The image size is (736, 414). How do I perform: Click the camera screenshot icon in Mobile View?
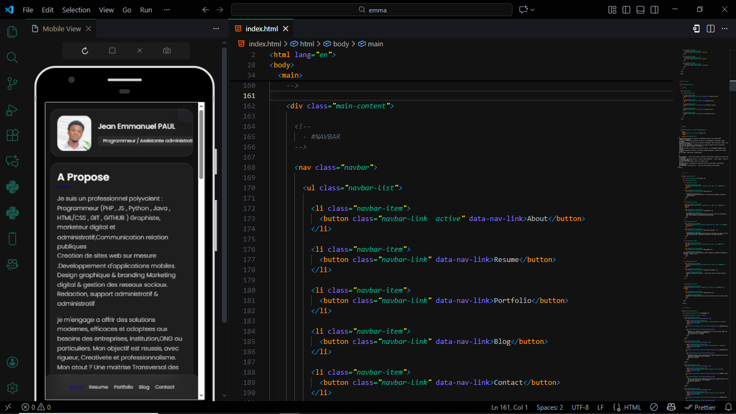[x=167, y=51]
